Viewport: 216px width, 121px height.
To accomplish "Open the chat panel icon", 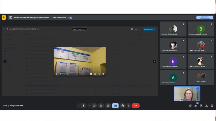I will click(x=201, y=106).
